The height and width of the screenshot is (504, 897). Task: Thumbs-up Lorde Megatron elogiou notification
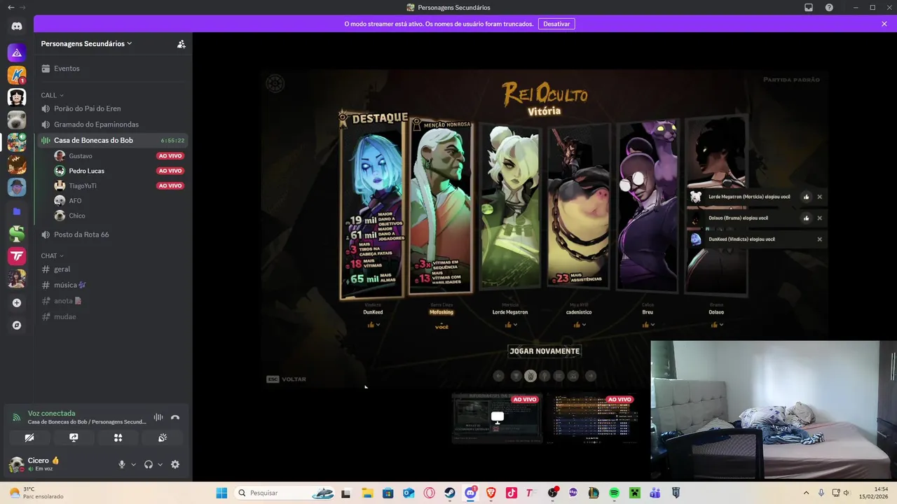point(806,197)
